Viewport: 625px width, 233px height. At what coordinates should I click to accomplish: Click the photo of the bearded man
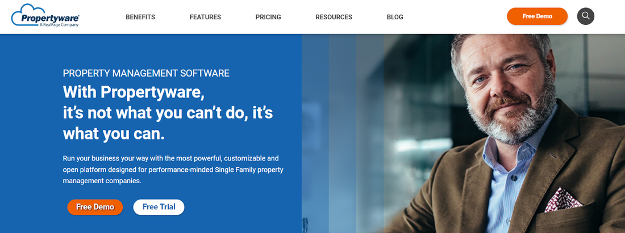[x=463, y=134]
